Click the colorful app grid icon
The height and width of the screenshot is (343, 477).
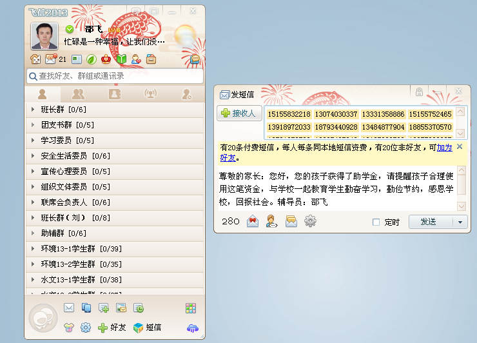tap(190, 308)
